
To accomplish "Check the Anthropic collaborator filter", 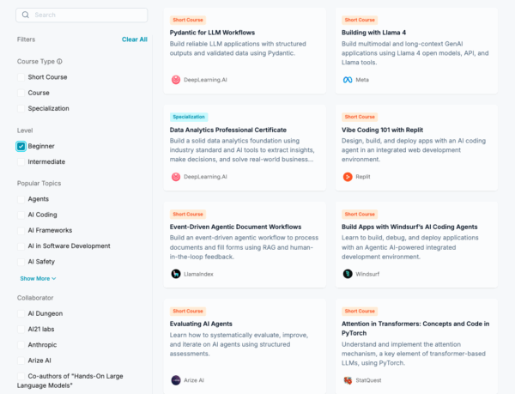I will (21, 345).
